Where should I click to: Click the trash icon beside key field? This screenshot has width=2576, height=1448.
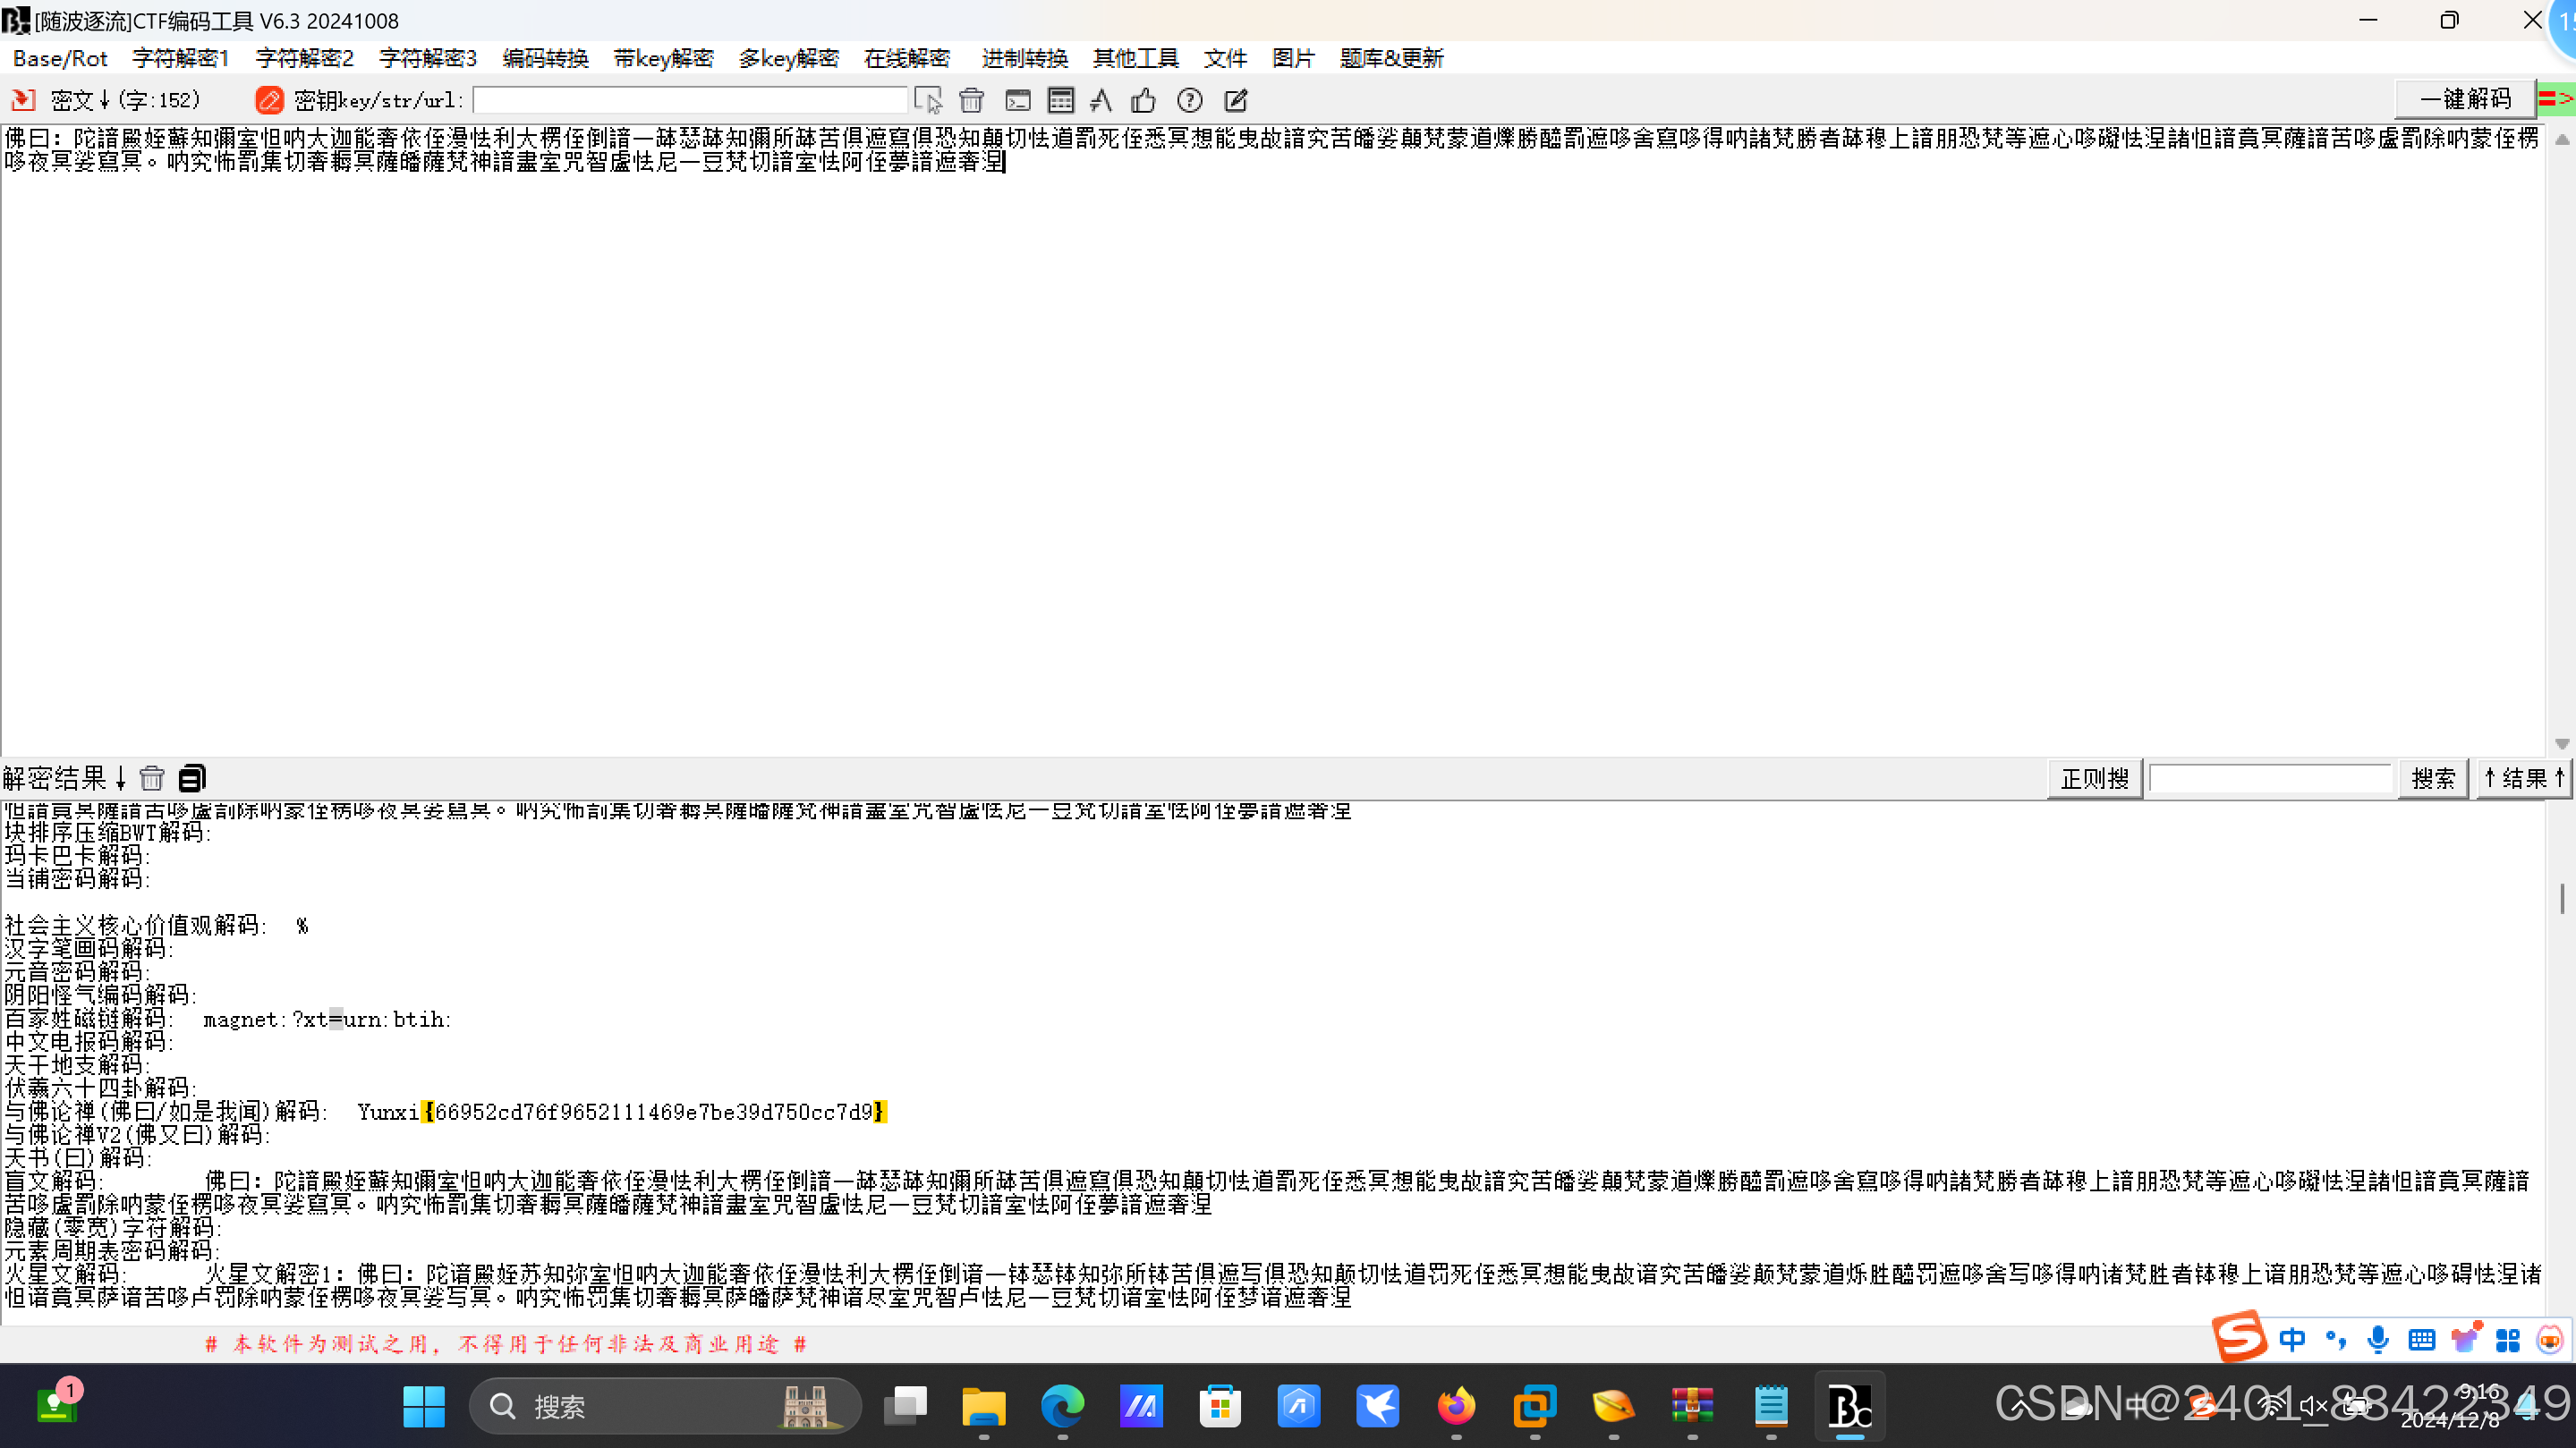[x=971, y=100]
